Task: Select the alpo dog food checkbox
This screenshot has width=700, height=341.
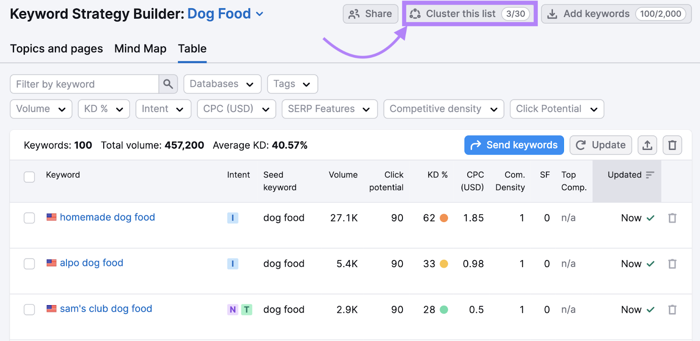Action: coord(29,264)
